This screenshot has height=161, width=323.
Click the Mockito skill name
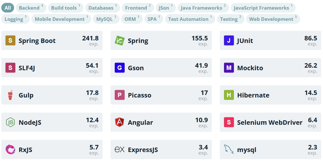click(250, 68)
